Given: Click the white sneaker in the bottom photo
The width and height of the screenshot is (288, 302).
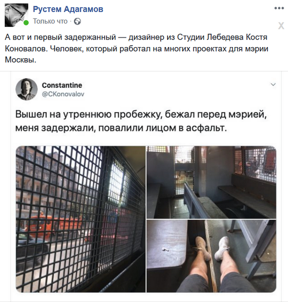Looking at the screenshot, I should [x=222, y=249].
